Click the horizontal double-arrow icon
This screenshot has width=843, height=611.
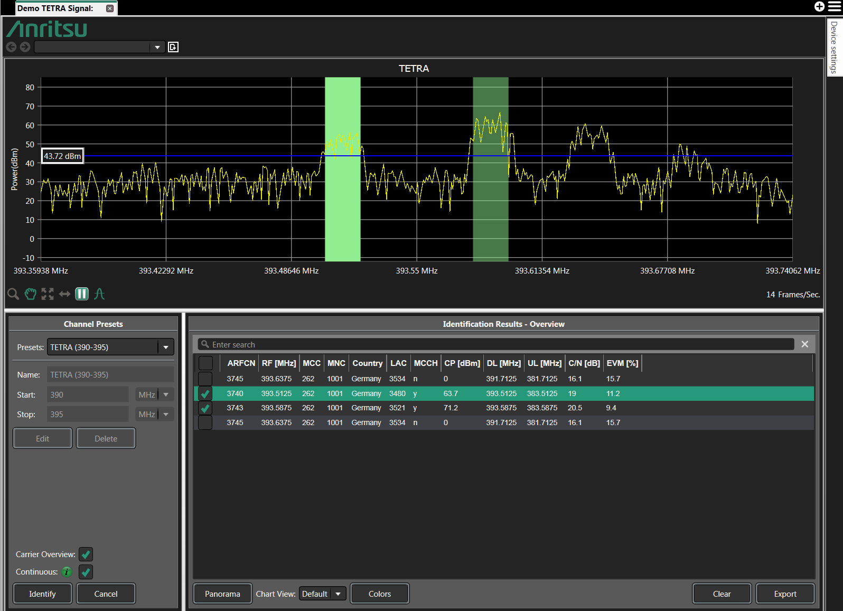click(64, 294)
